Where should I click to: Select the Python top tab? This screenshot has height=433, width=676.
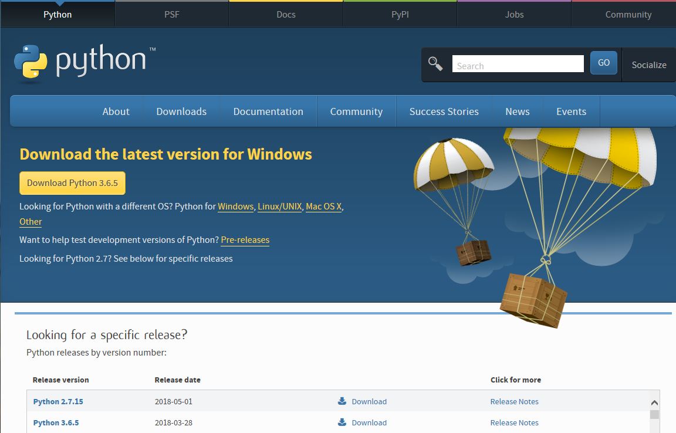point(58,14)
